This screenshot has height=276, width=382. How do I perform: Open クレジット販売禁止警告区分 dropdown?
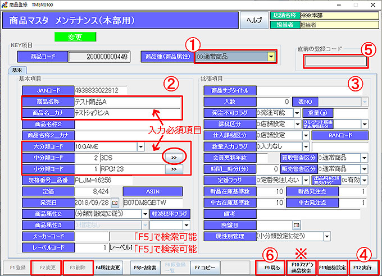[365, 124]
